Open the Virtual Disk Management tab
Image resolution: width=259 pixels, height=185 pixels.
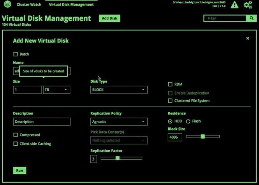point(71,5)
